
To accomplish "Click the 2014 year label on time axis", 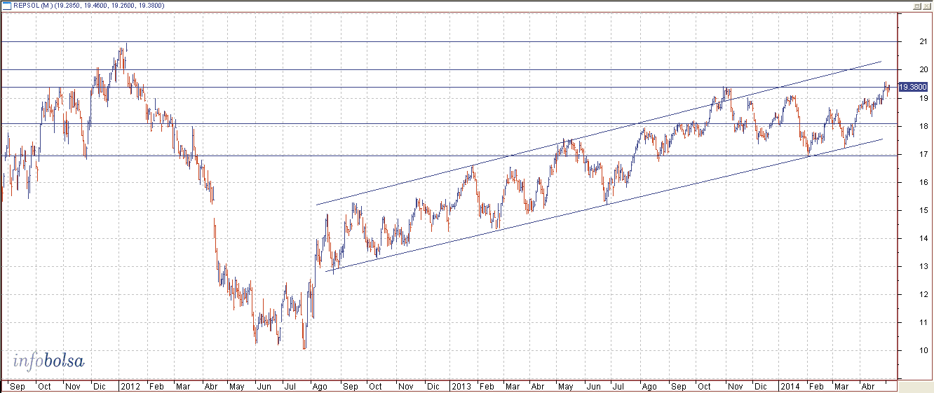I will pos(790,386).
